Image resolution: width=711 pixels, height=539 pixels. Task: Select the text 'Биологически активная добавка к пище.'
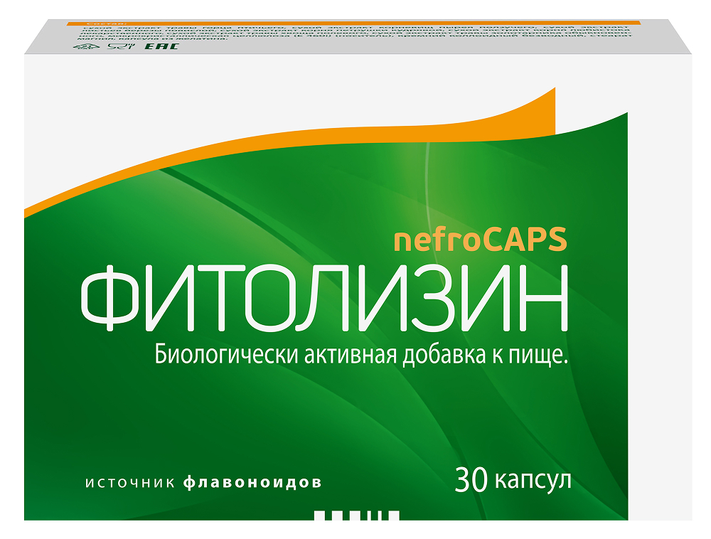(362, 356)
